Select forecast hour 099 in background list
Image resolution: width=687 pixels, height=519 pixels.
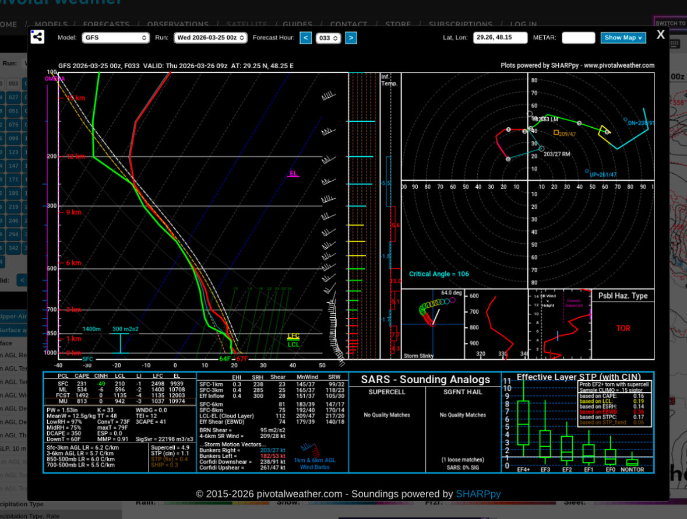pyautogui.click(x=13, y=138)
